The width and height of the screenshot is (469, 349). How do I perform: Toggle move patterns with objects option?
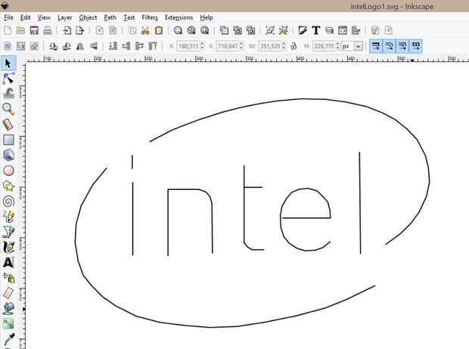[416, 46]
